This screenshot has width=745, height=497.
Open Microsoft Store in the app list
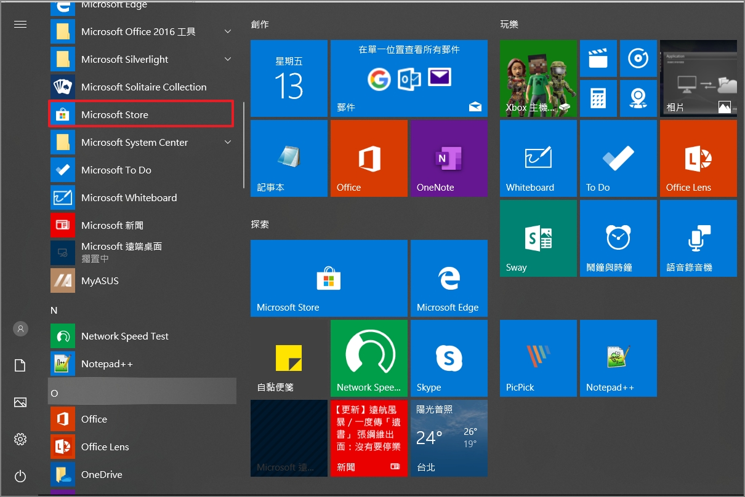141,114
